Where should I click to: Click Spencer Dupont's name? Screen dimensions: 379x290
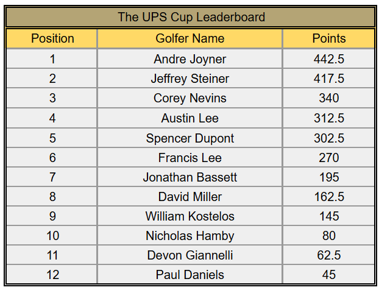click(x=189, y=138)
